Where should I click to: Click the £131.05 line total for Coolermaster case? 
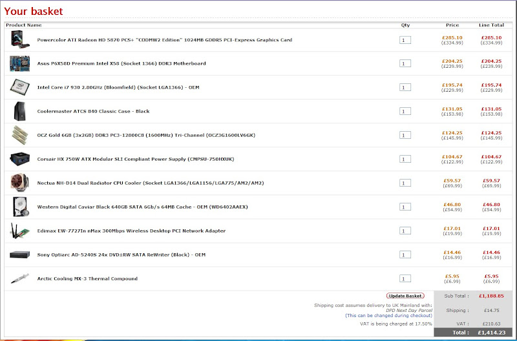click(491, 109)
